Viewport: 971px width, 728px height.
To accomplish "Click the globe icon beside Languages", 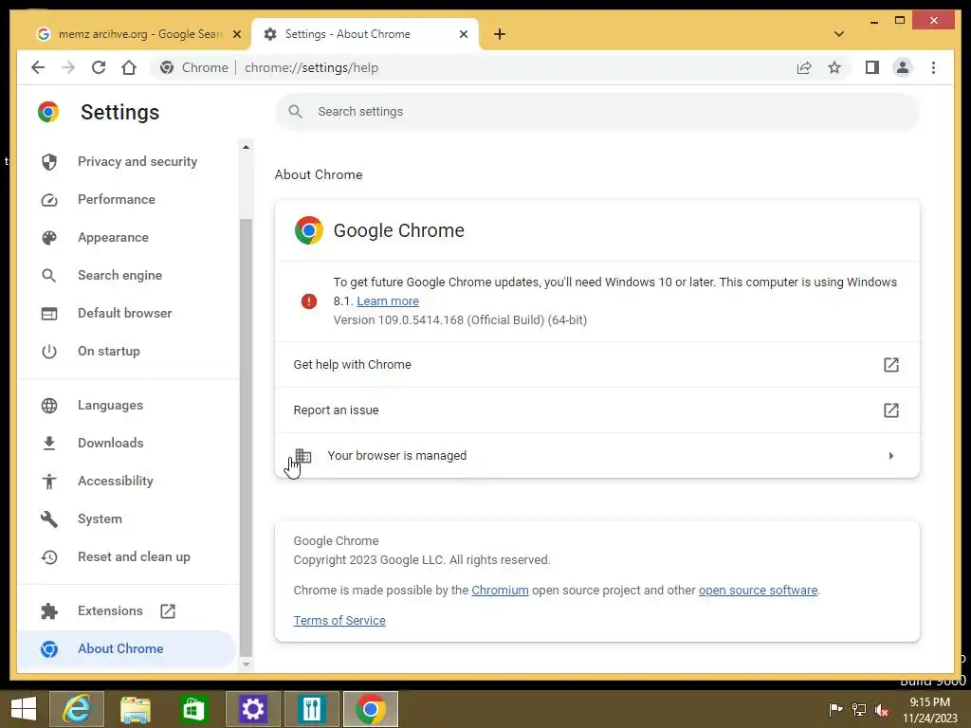I will [49, 406].
